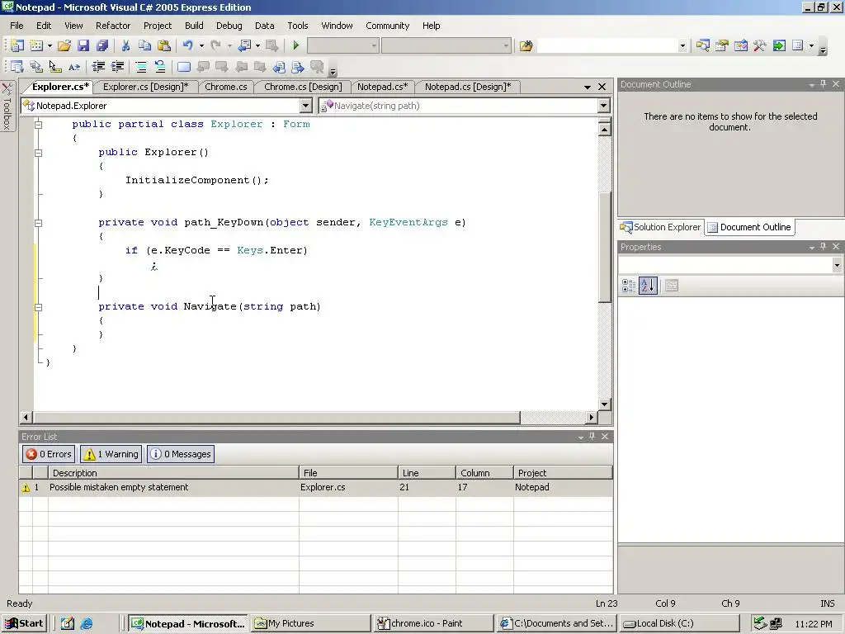The height and width of the screenshot is (634, 845).
Task: Open the Windows Start button
Action: (x=25, y=623)
